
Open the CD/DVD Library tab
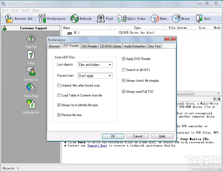click(x=111, y=46)
